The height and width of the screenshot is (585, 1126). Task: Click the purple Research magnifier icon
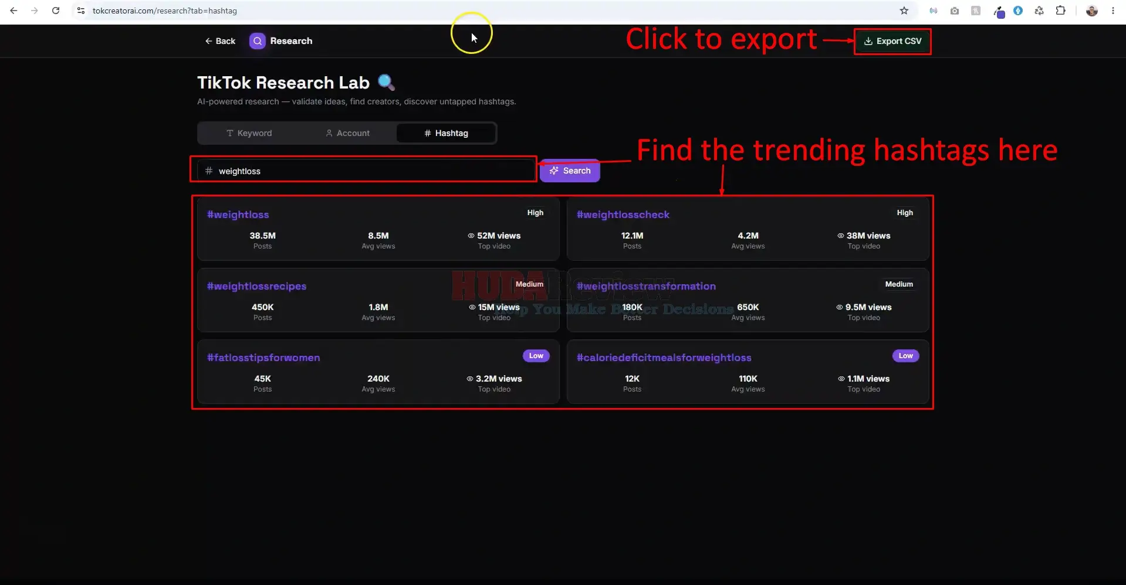click(x=258, y=41)
